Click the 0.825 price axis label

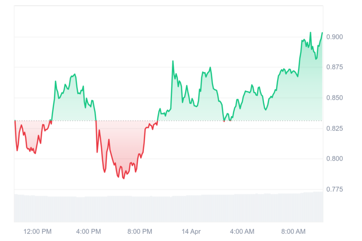coord(334,128)
